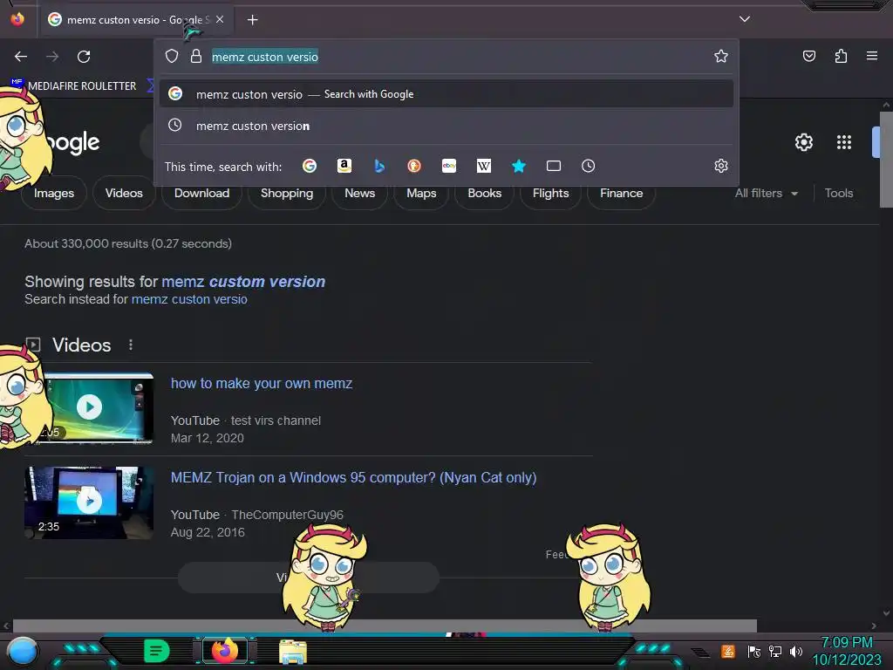Viewport: 893px width, 670px height.
Task: Switch to the Books filter tab
Action: click(485, 193)
